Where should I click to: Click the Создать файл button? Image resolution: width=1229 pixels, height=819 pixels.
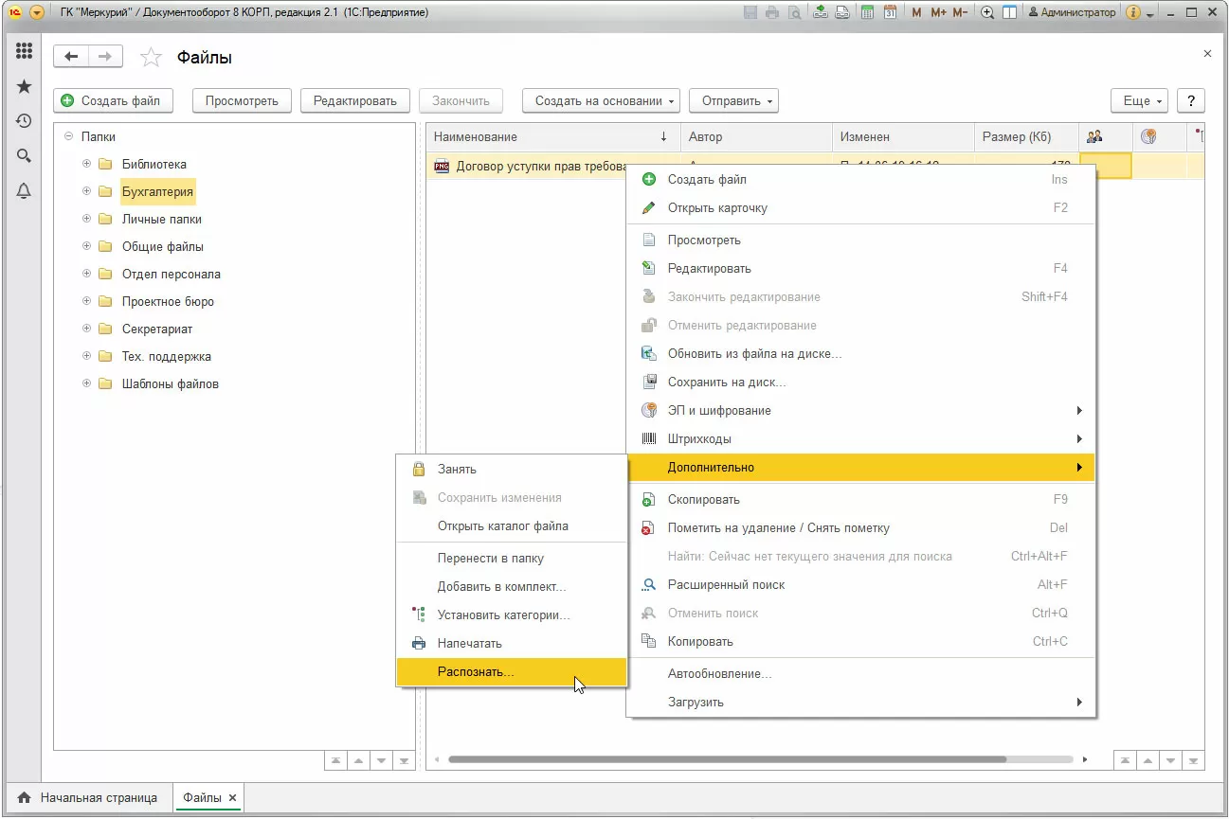pyautogui.click(x=113, y=100)
